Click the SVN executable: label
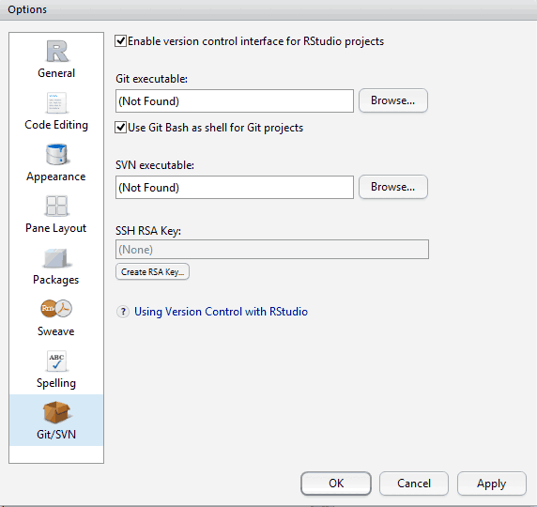 [x=155, y=165]
